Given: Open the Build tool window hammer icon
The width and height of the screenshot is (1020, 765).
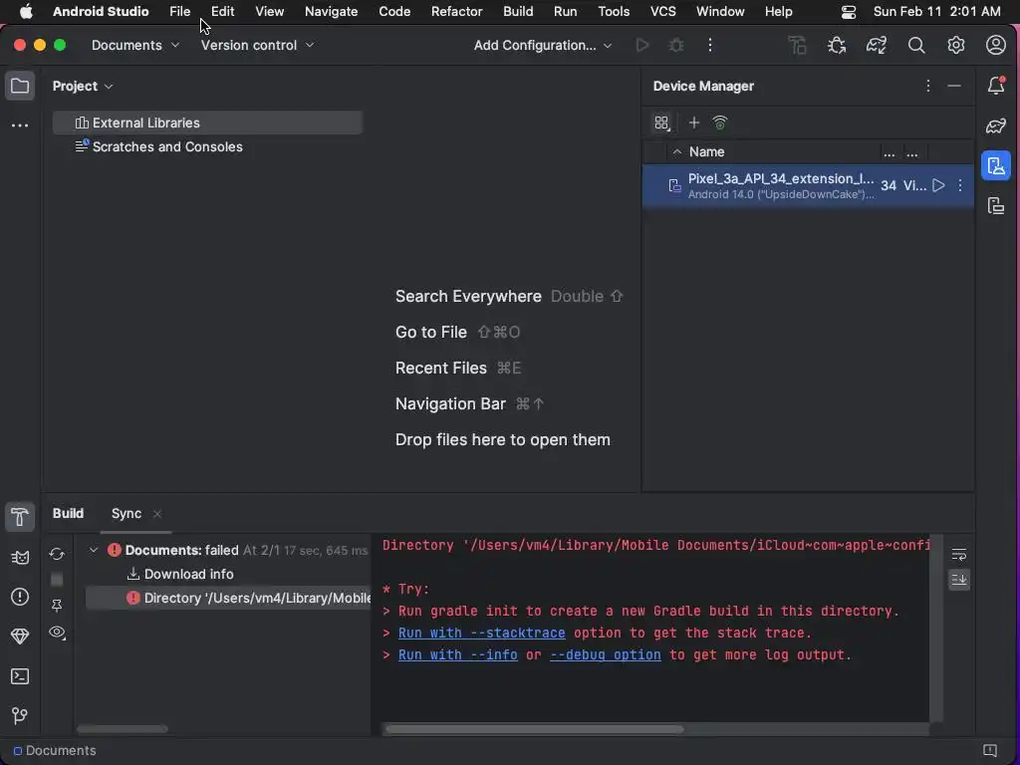Looking at the screenshot, I should pyautogui.click(x=19, y=517).
